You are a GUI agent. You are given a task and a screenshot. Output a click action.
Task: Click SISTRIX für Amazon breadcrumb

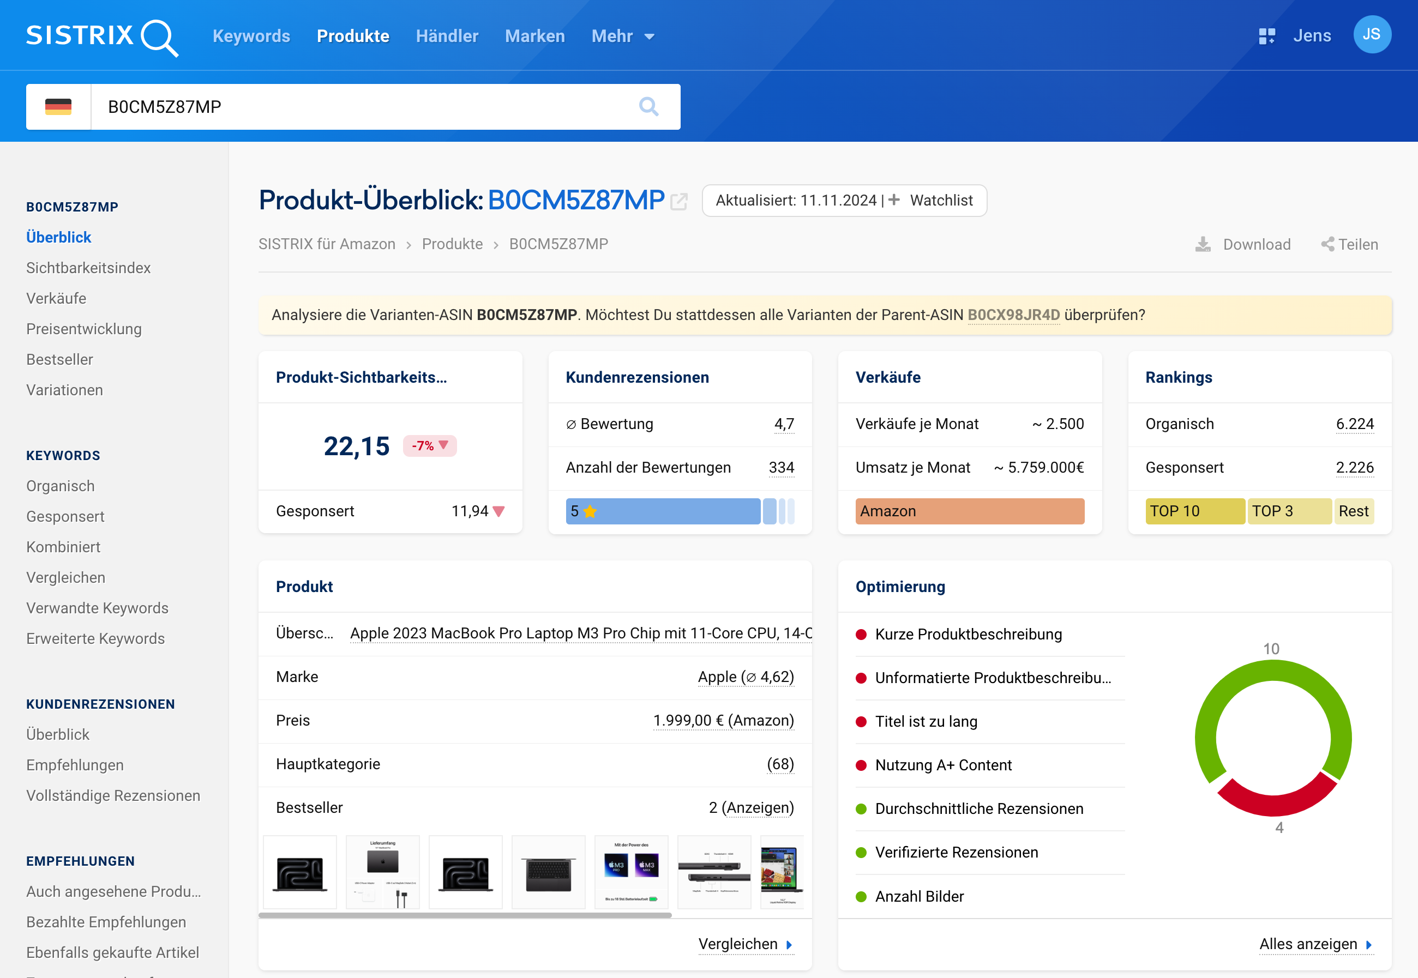(327, 244)
